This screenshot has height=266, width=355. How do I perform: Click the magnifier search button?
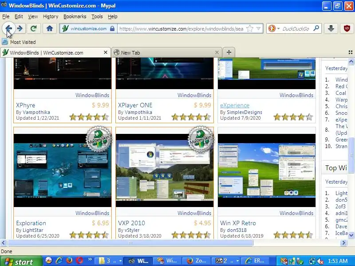click(x=316, y=28)
